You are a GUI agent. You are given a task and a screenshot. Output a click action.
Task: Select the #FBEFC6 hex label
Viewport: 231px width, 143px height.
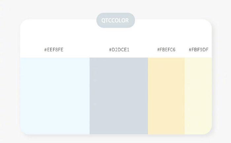tap(166, 50)
